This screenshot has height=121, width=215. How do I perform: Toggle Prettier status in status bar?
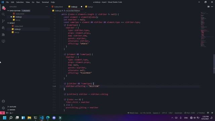coord(201,113)
